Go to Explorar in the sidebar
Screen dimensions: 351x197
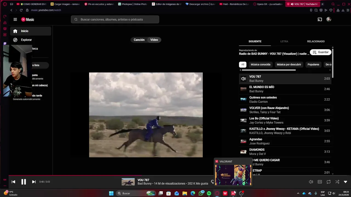(31, 40)
